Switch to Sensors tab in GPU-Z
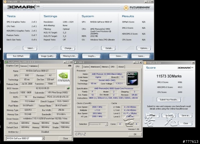The height and width of the screenshot is (144, 200). [24, 66]
